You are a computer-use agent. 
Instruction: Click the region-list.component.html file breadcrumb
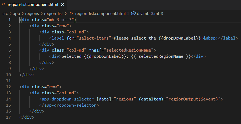click(100, 13)
